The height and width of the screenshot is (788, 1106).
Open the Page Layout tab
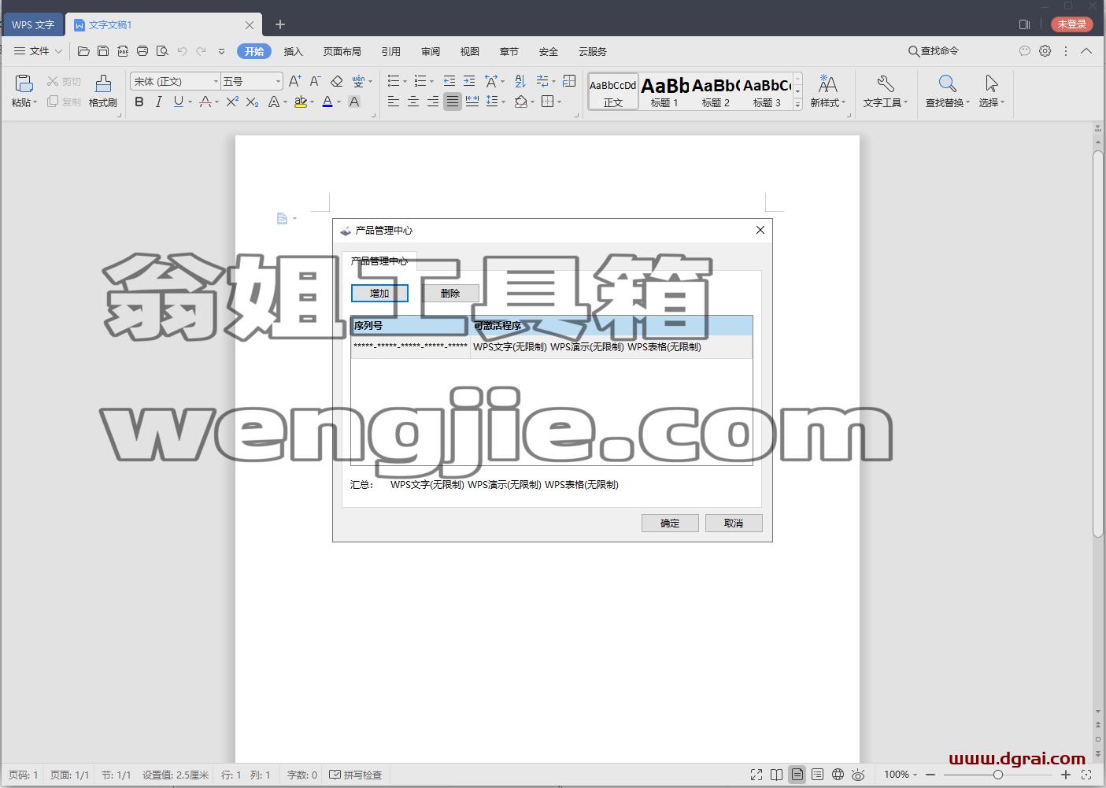342,51
